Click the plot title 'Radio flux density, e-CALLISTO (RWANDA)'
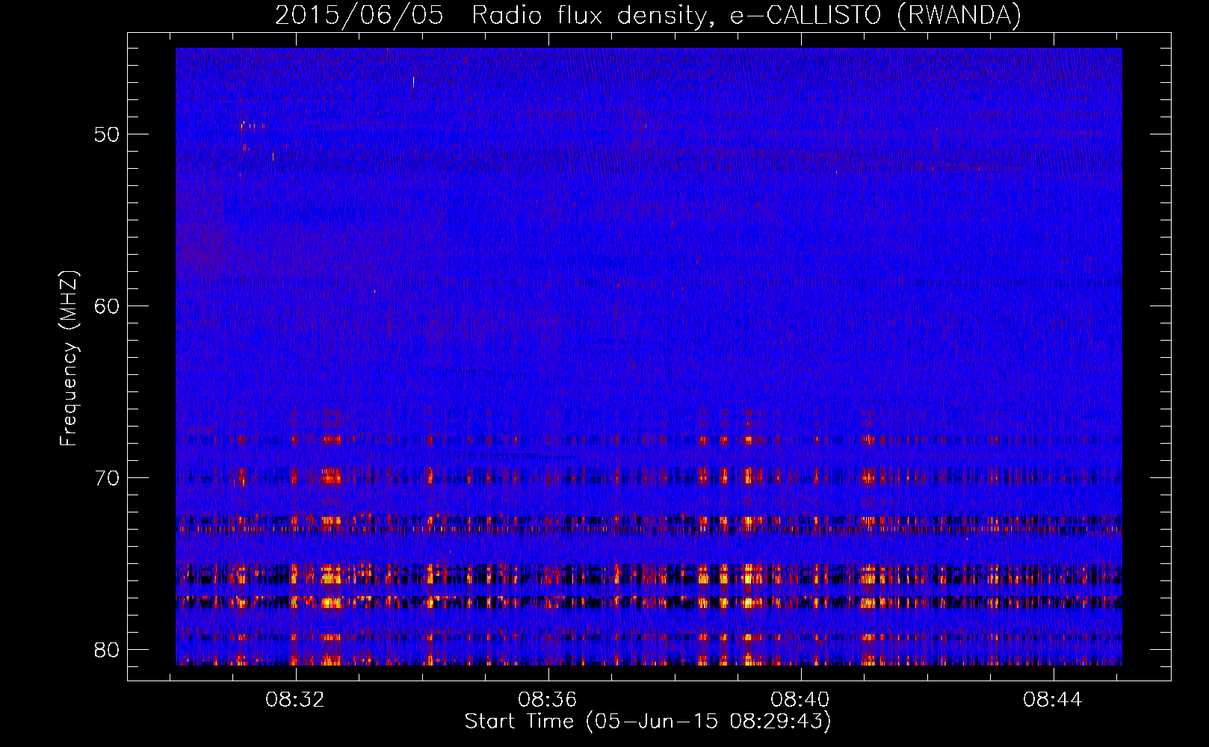 coord(746,16)
